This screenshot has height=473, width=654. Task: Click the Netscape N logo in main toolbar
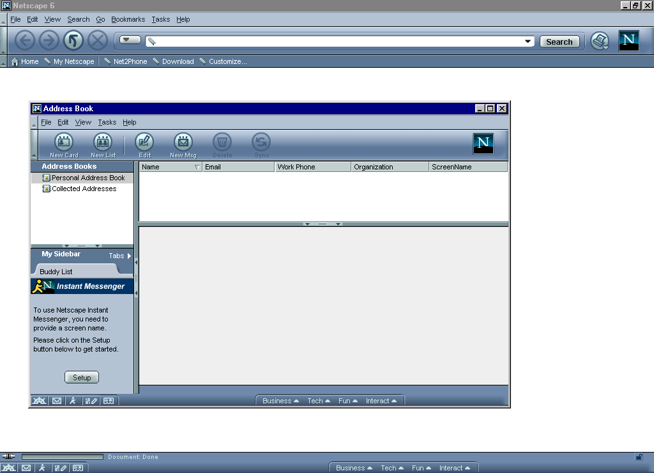pyautogui.click(x=629, y=41)
